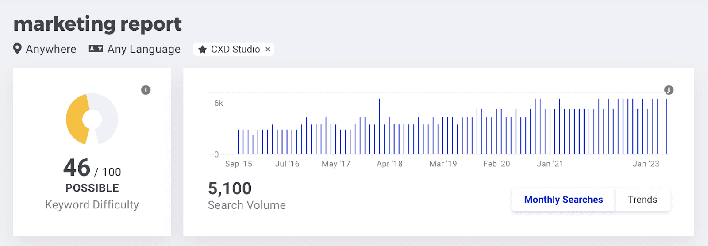Click the language icon beside Any Language
Image resolution: width=708 pixels, height=246 pixels.
click(96, 49)
